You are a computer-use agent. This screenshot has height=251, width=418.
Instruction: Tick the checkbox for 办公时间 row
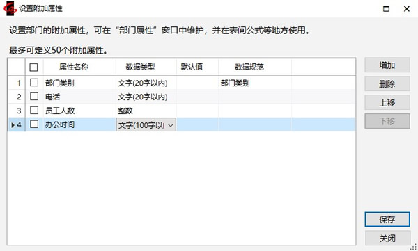[34, 124]
